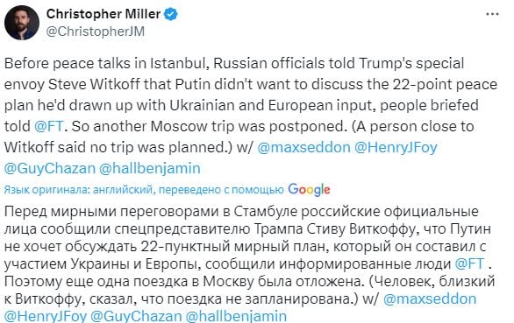514x323 pixels.
Task: Click the 'переведено с помощью' text
Action: [x=221, y=189]
